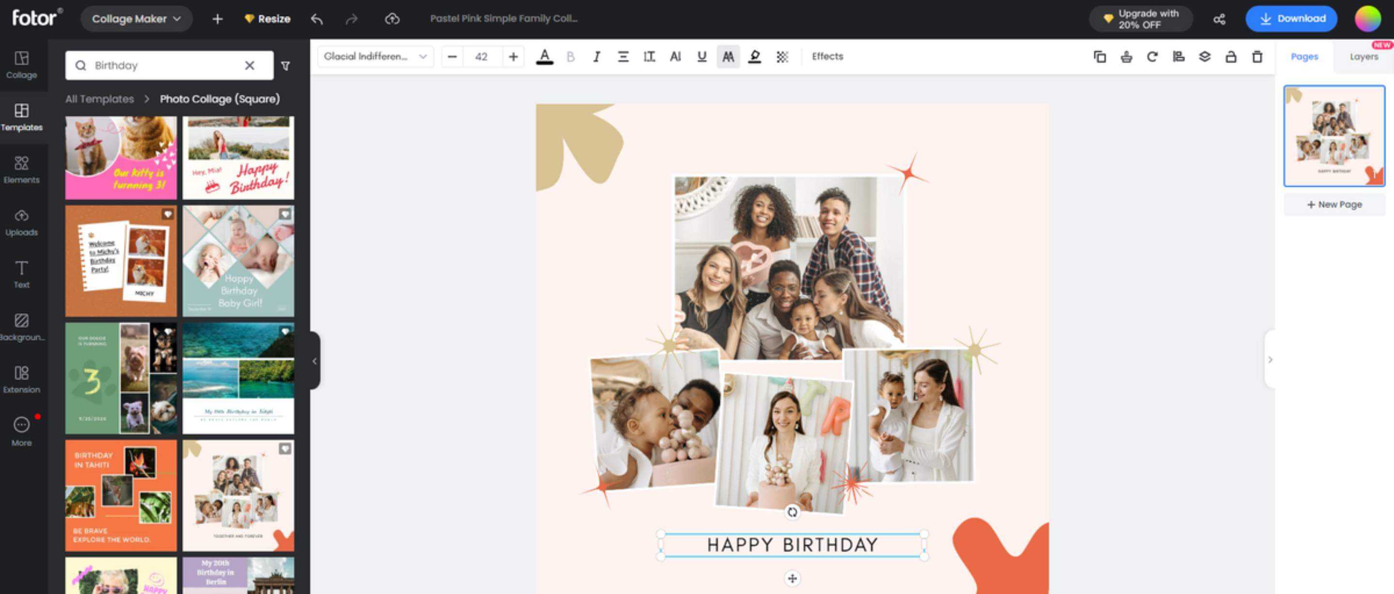This screenshot has height=594, width=1394.
Task: Lock the selected element
Action: tap(1230, 56)
